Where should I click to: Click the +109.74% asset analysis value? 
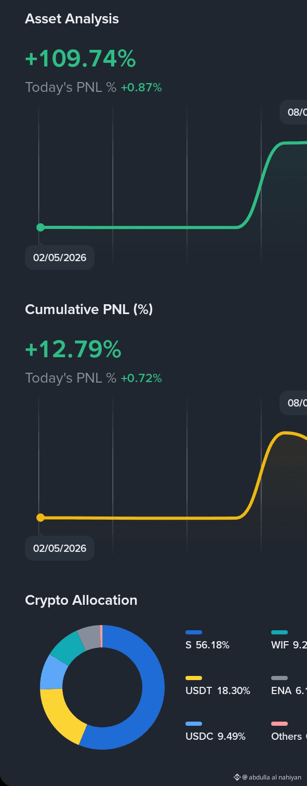click(80, 59)
